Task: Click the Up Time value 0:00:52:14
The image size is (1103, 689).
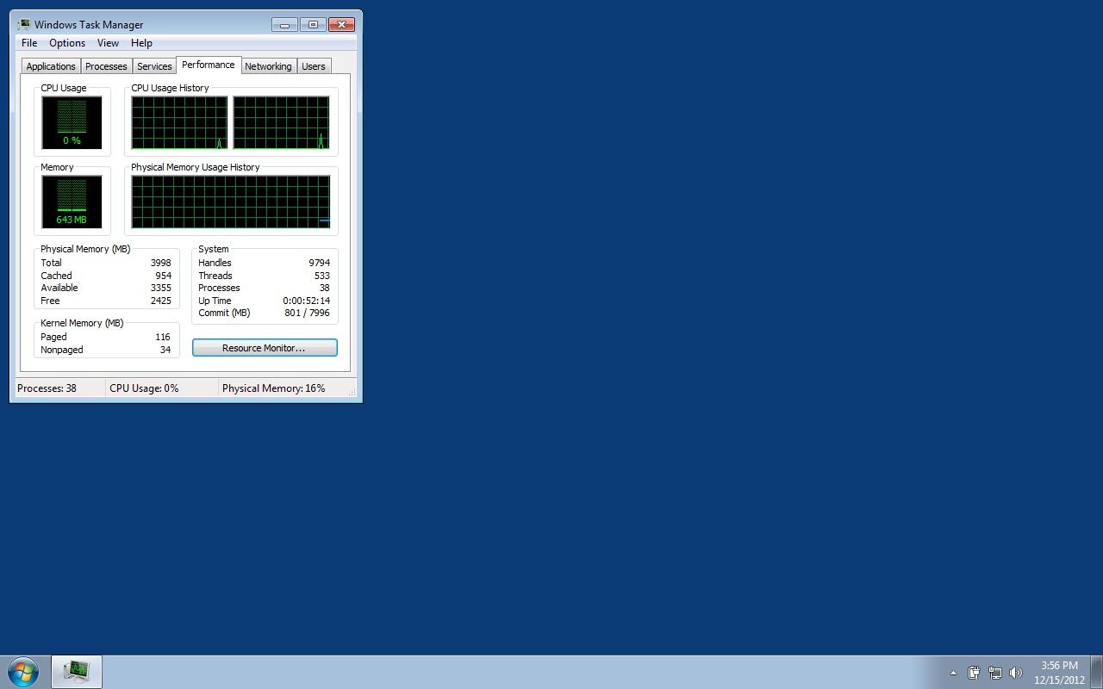Action: tap(306, 301)
